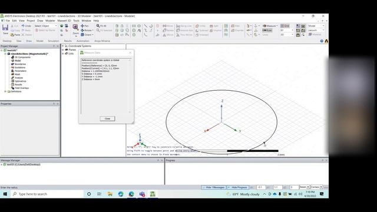Open ANSYS app icon on taskbar
377x212 pixels.
click(153, 194)
